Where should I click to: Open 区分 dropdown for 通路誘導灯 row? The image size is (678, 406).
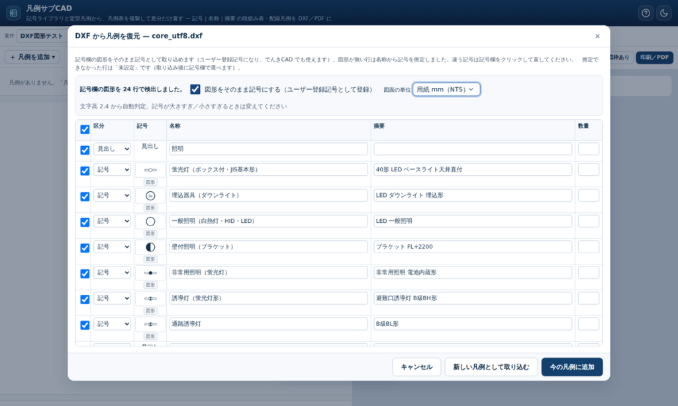[112, 324]
